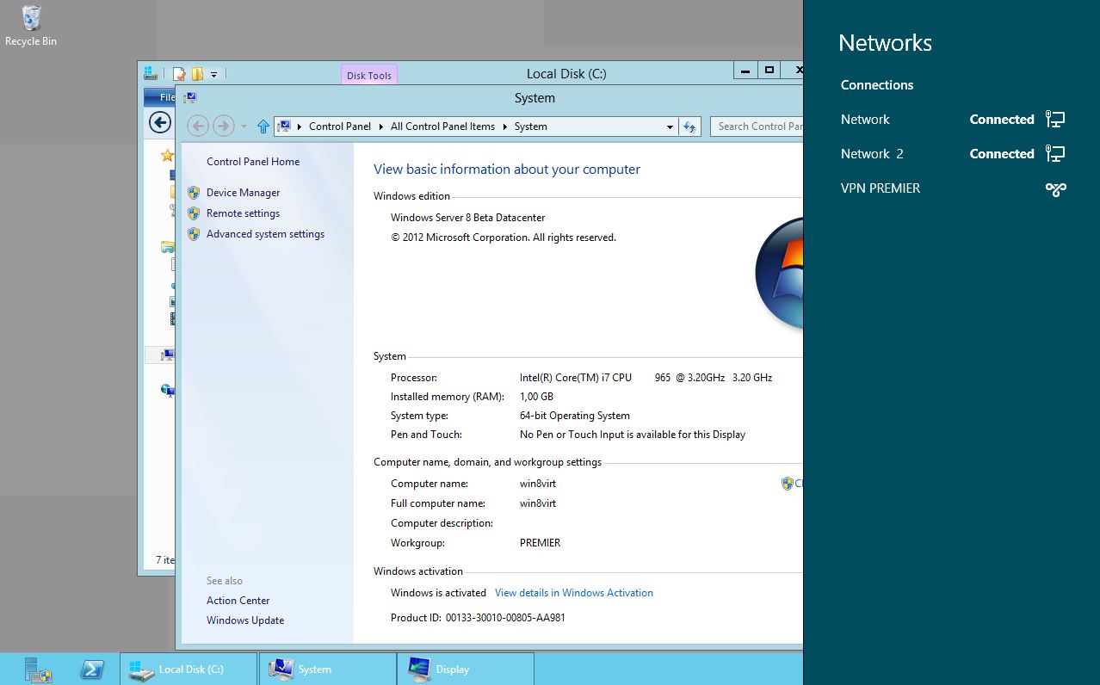Image resolution: width=1100 pixels, height=685 pixels.
Task: Click the New folder quick access icon in Local Disk window
Action: pos(197,74)
